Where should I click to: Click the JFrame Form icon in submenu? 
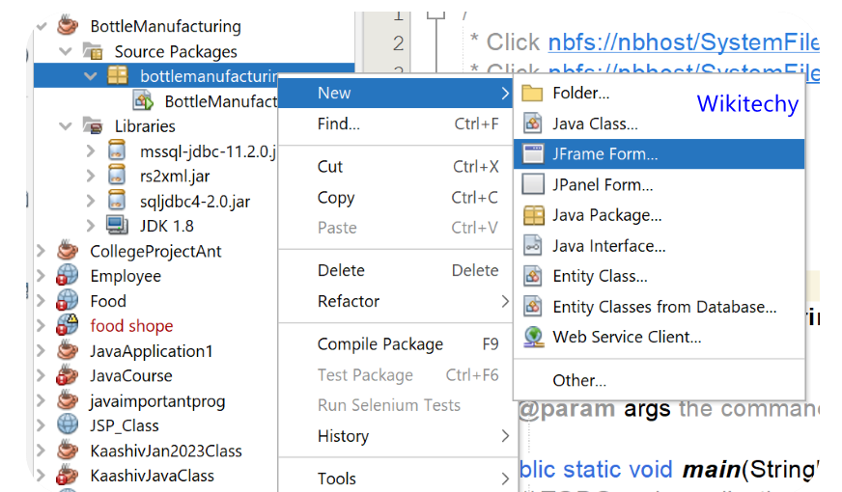click(x=533, y=153)
